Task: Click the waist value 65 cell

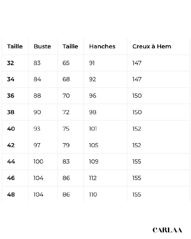Action: point(66,63)
